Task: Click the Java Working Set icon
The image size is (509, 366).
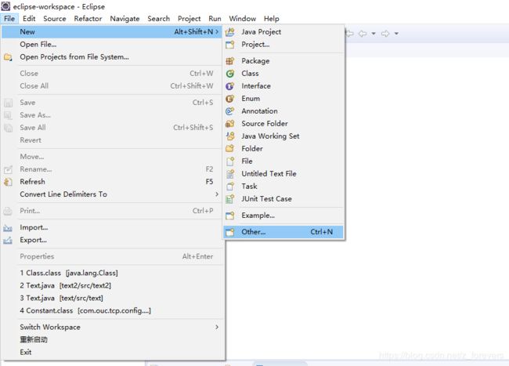Action: [x=229, y=136]
